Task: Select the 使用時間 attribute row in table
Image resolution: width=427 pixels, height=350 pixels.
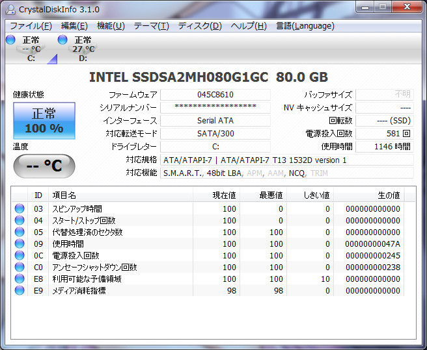Action: coord(208,244)
